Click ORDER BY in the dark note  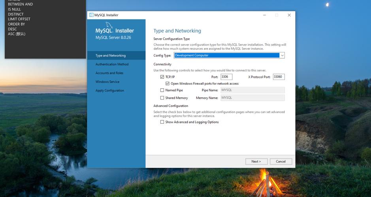[16, 24]
